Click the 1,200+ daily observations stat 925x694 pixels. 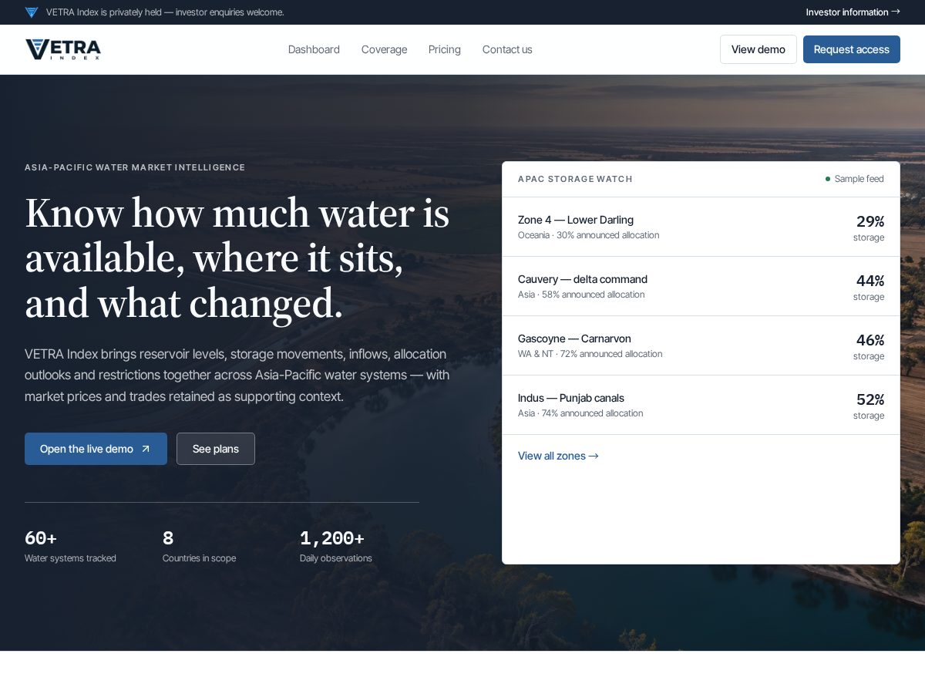pyautogui.click(x=336, y=547)
